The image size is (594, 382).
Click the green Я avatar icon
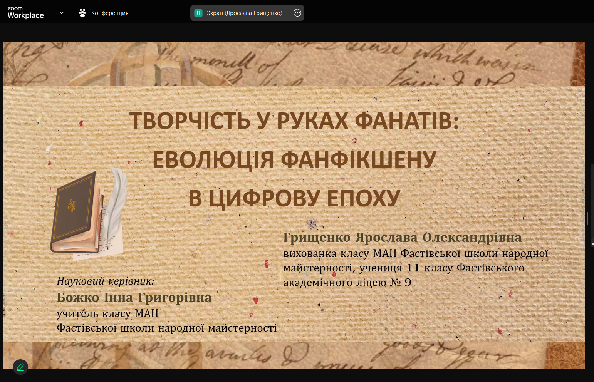(198, 13)
